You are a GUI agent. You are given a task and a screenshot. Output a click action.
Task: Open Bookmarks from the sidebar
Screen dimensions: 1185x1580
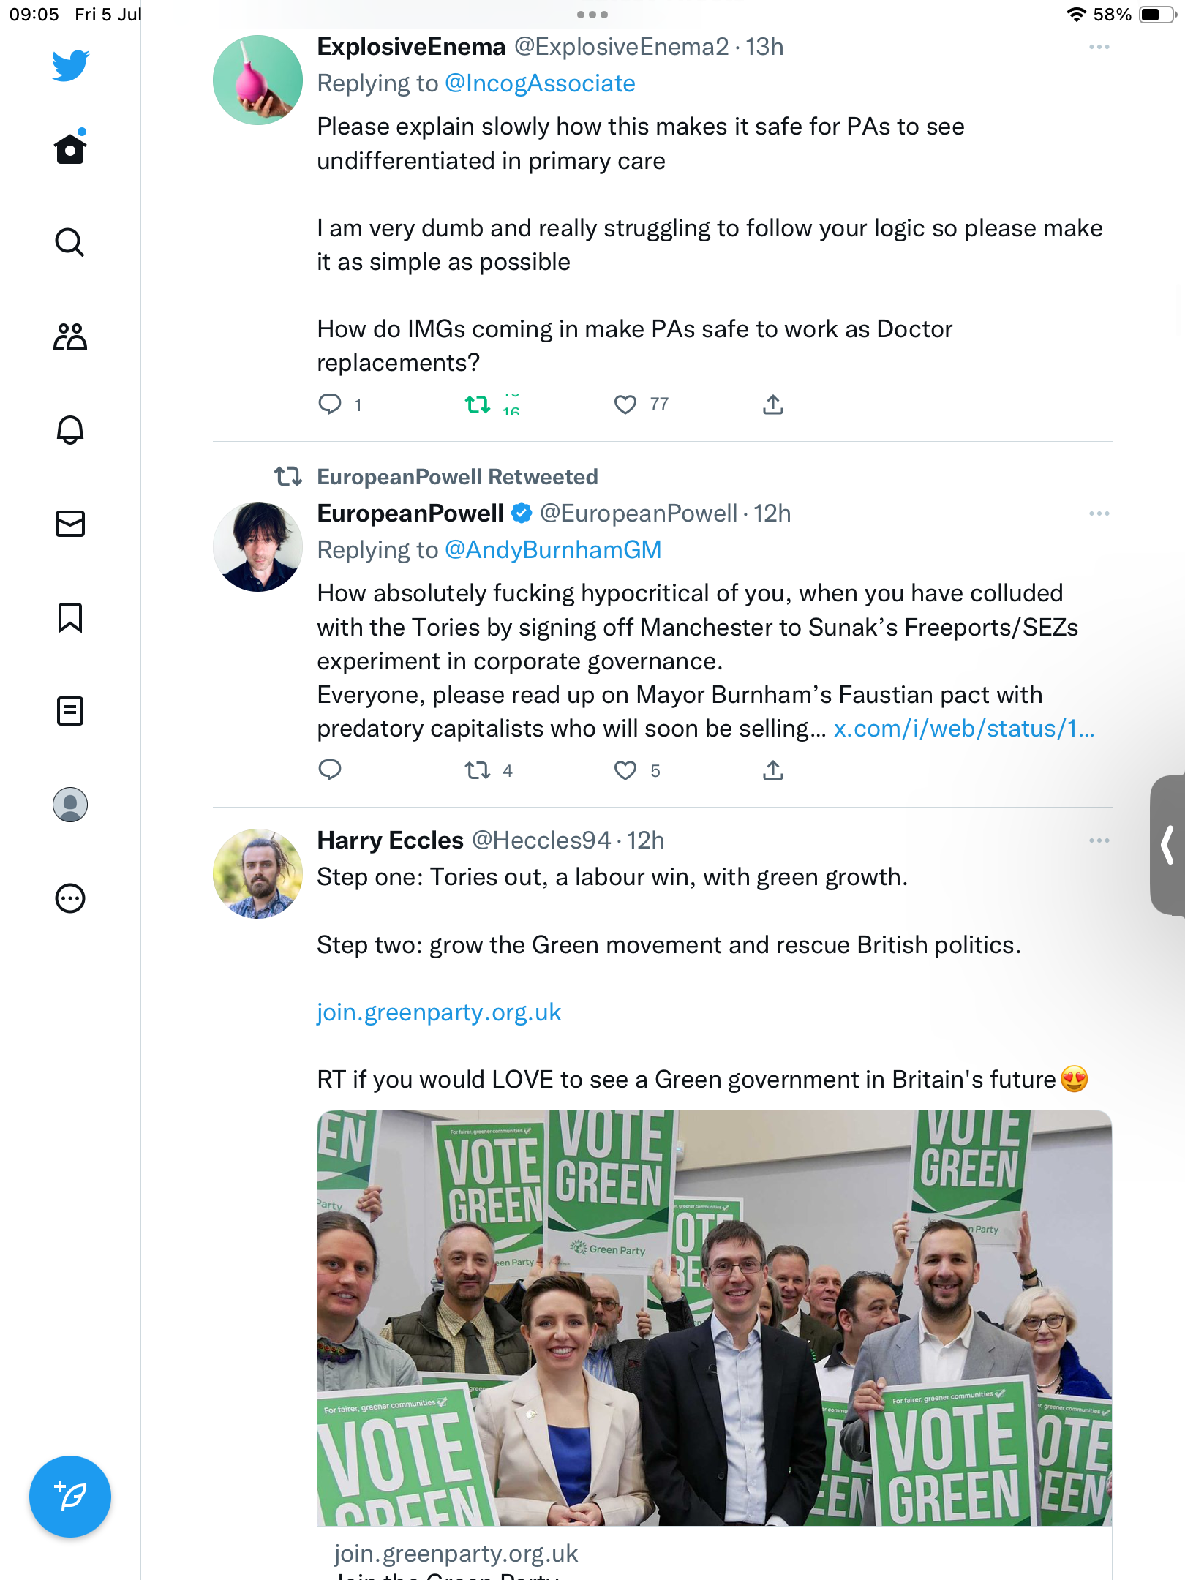(70, 617)
